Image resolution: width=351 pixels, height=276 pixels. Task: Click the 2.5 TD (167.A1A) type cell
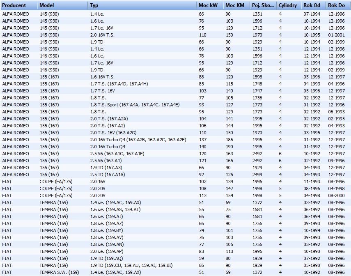[108, 175]
